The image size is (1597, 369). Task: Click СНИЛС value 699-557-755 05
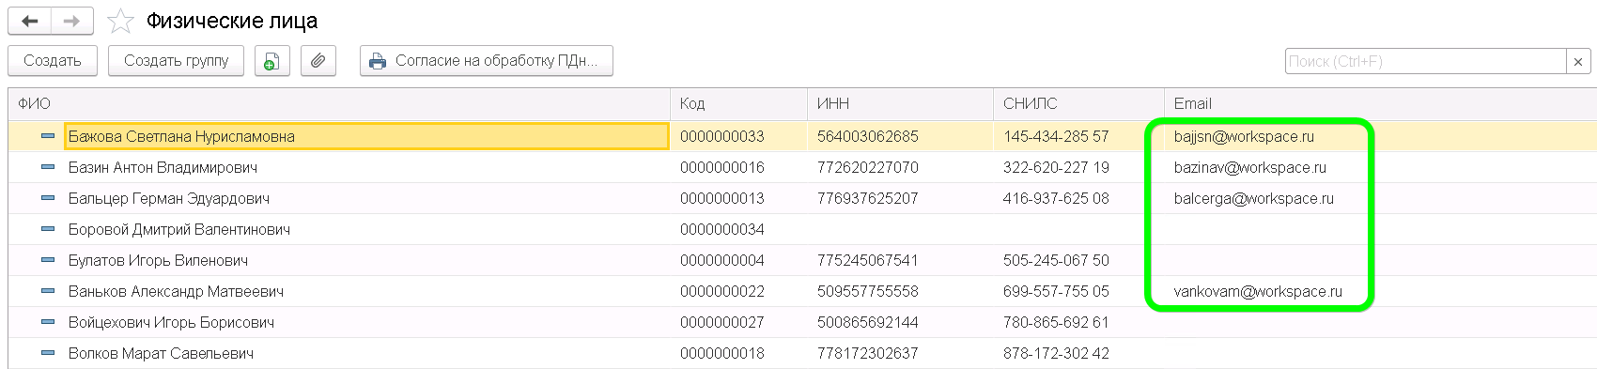pyautogui.click(x=1056, y=291)
